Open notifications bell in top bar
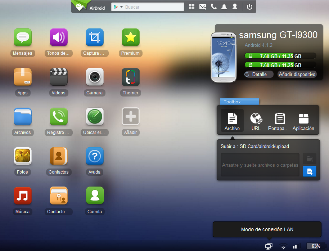 [224, 7]
